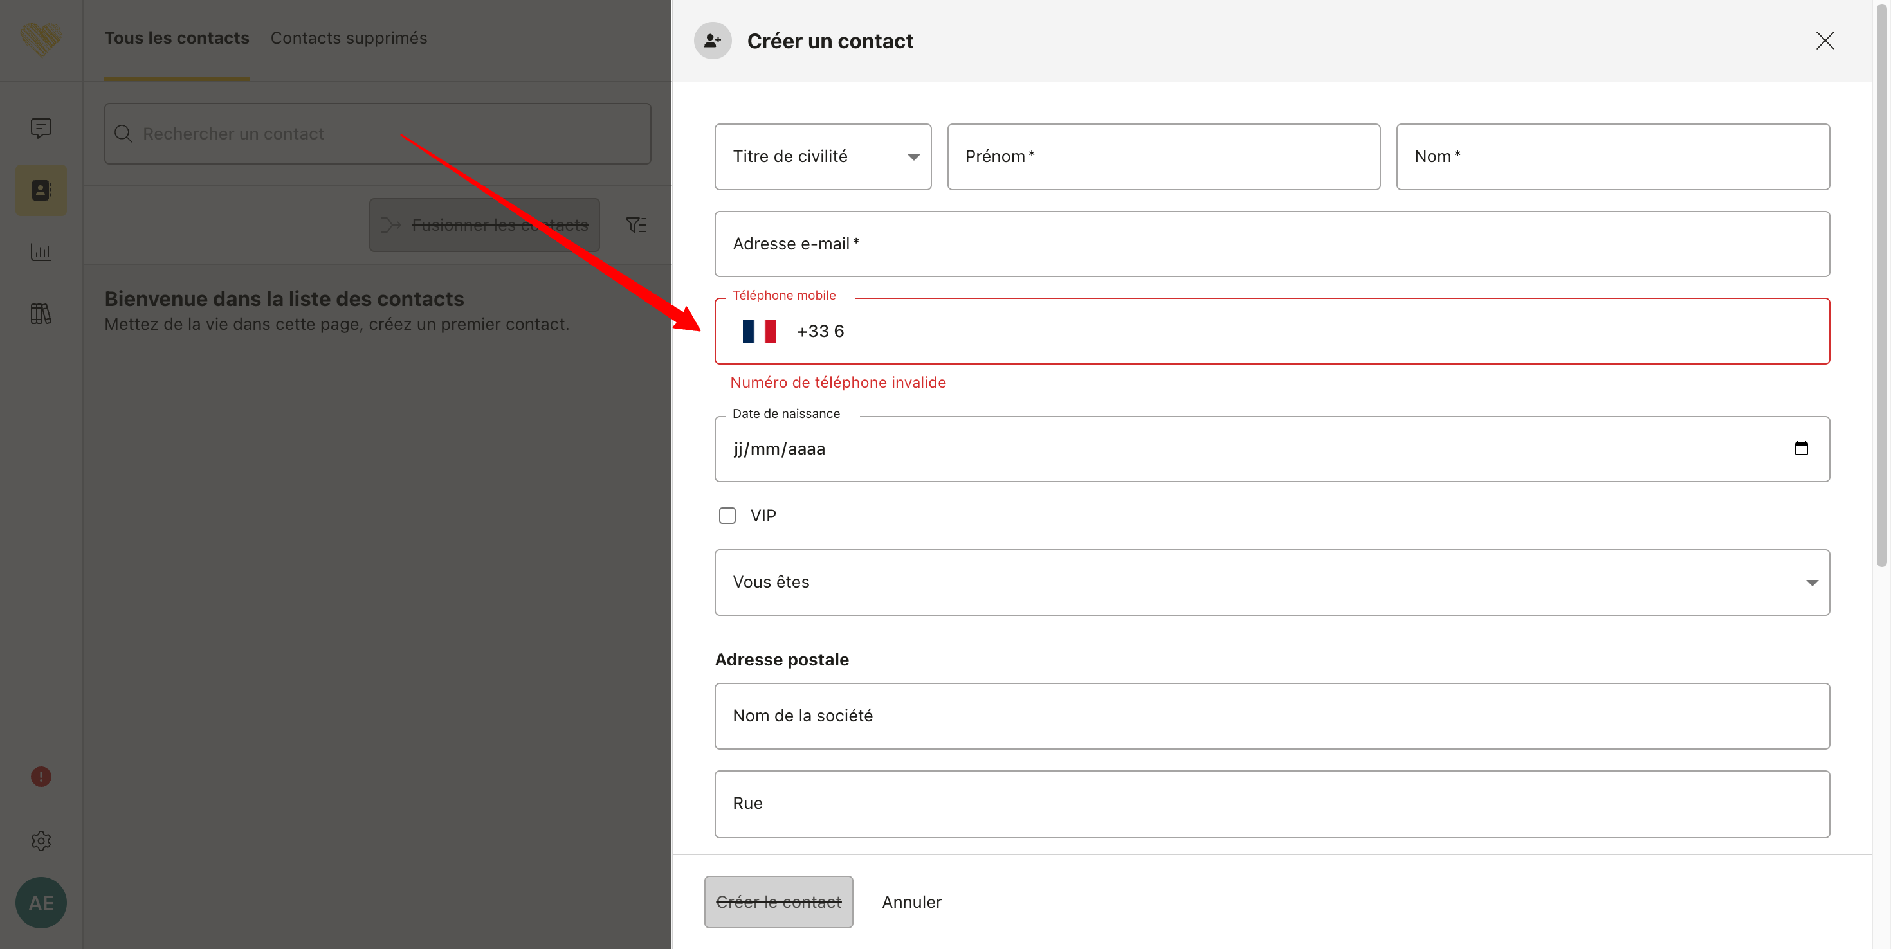
Task: Open settings gear in sidebar
Action: [x=41, y=840]
